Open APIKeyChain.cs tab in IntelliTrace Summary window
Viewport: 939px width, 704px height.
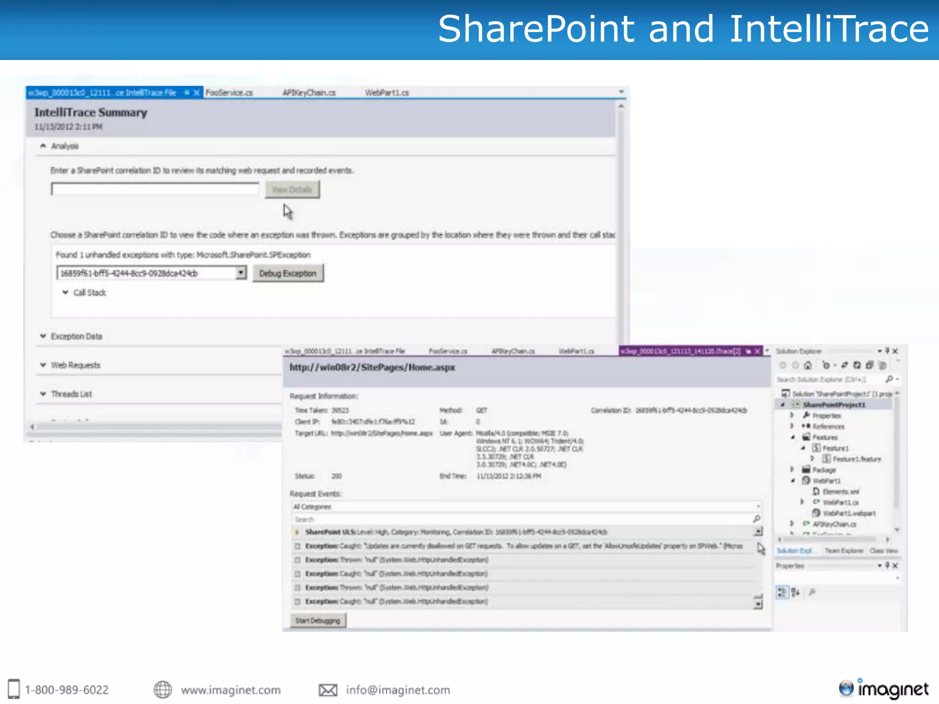[x=309, y=93]
